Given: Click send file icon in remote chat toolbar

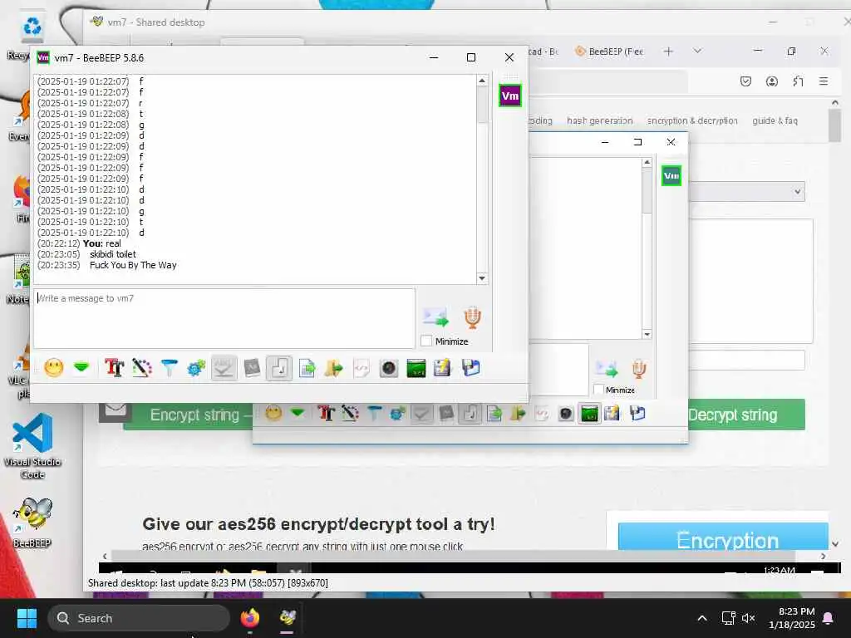Looking at the screenshot, I should pyautogui.click(x=494, y=414).
